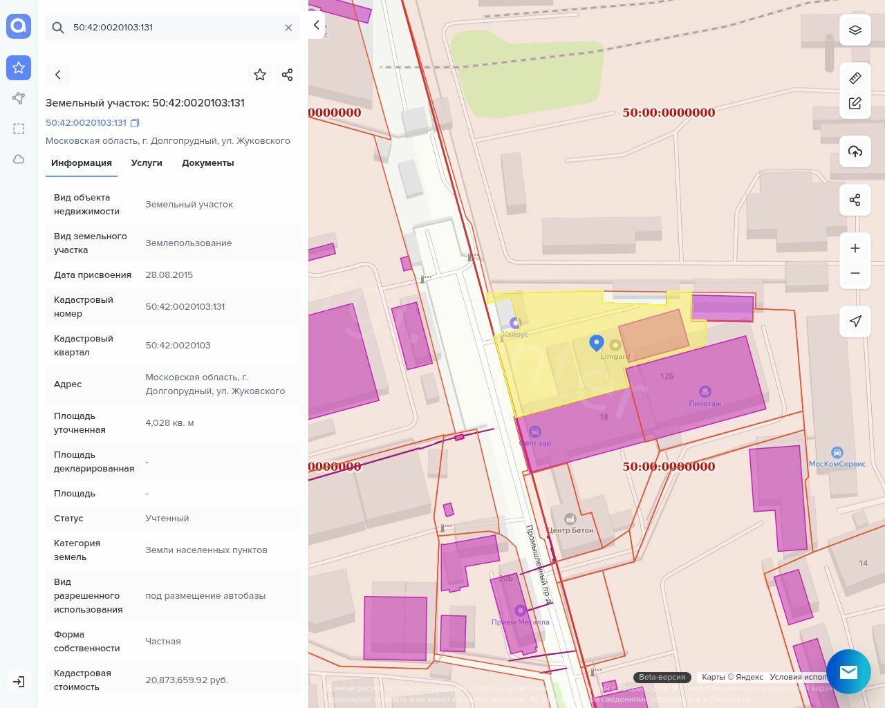Viewport: 885px width, 708px height.
Task: Enable the map drawing edit tool
Action: pos(855,103)
